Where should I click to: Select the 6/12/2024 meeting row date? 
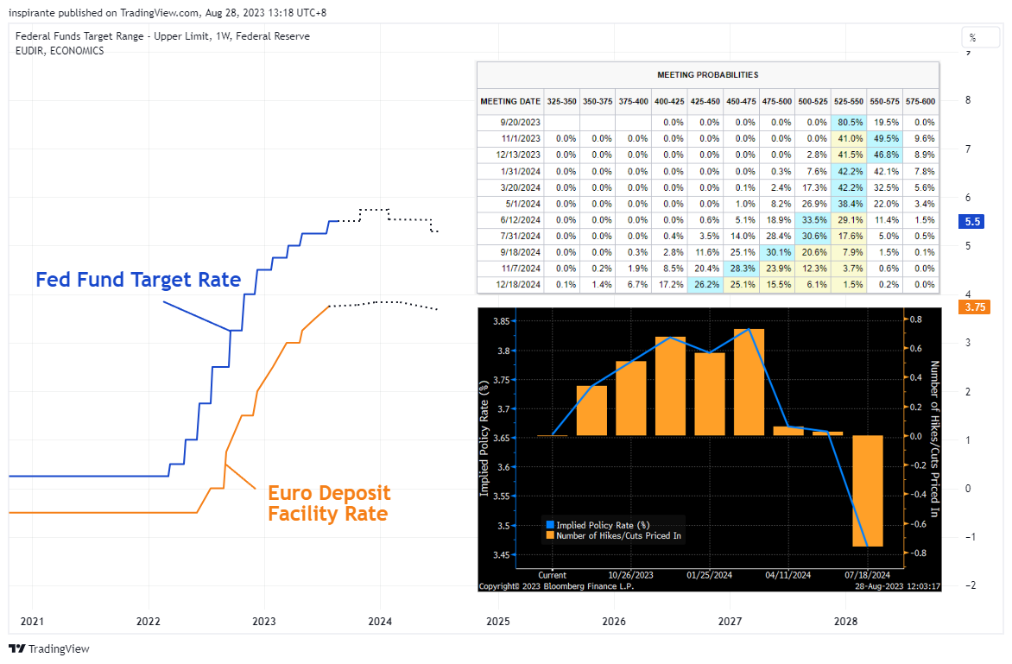tap(520, 219)
